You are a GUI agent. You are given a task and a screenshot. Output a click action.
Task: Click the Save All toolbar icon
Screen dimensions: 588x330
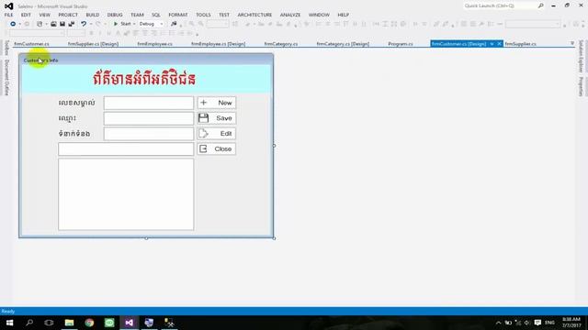(72, 24)
